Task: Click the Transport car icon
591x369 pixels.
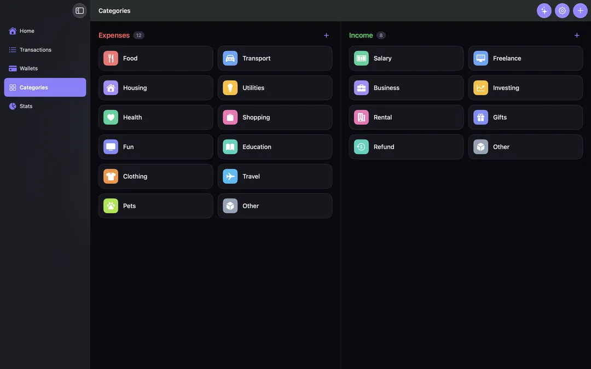Action: click(230, 58)
